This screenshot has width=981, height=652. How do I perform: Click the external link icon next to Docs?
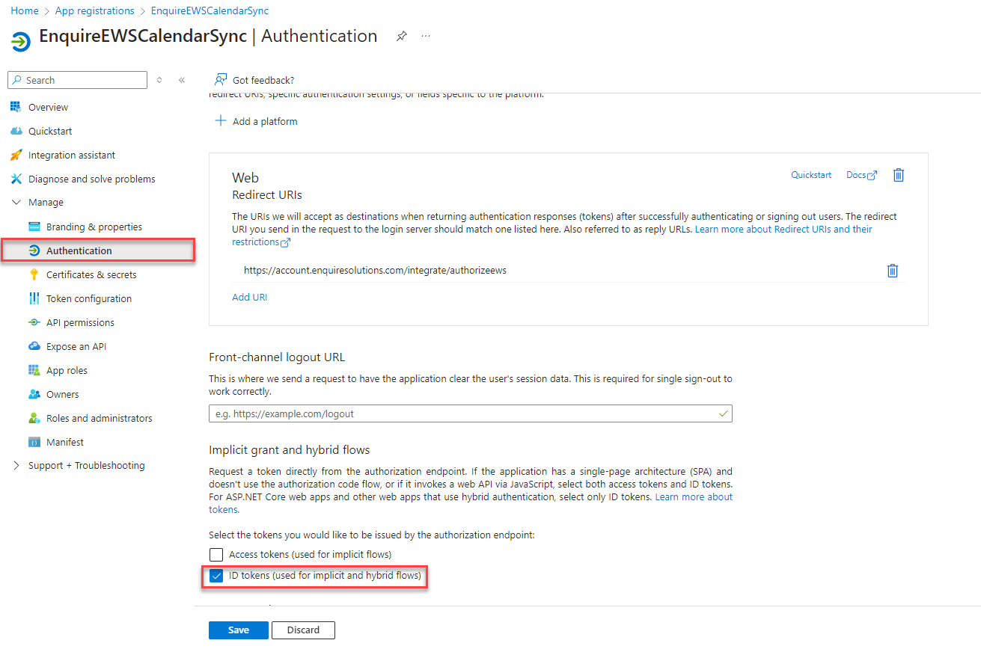pyautogui.click(x=872, y=175)
